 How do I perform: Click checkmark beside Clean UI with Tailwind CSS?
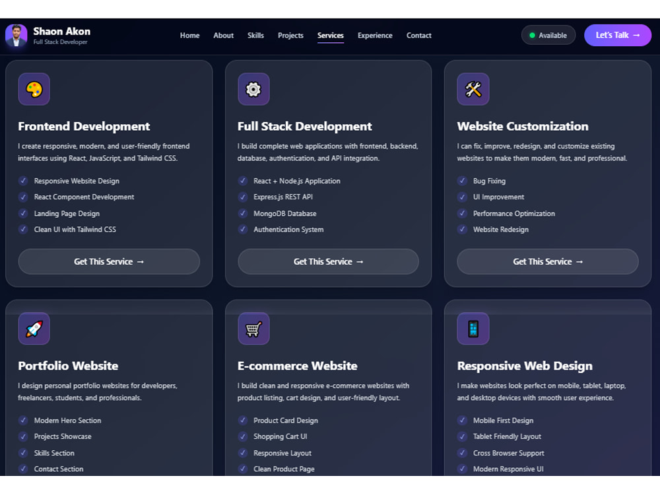tap(23, 229)
